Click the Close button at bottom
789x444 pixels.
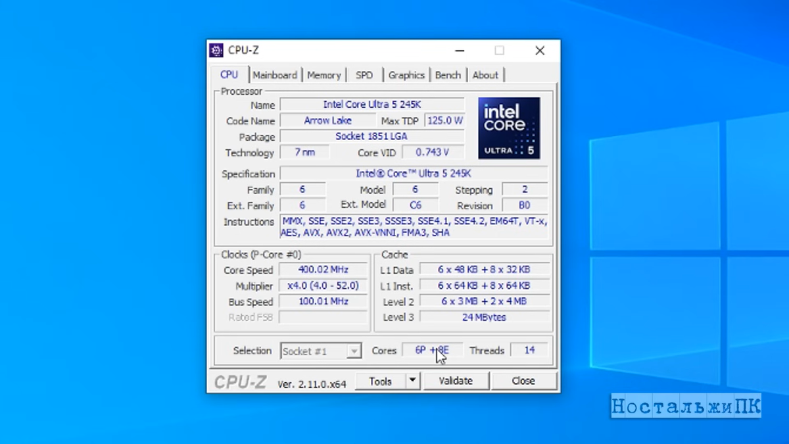click(523, 381)
